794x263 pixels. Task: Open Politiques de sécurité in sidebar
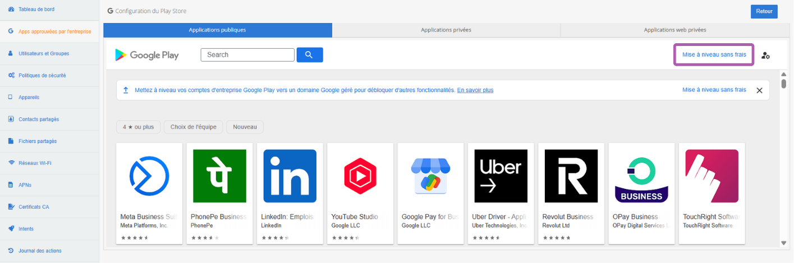pyautogui.click(x=42, y=75)
